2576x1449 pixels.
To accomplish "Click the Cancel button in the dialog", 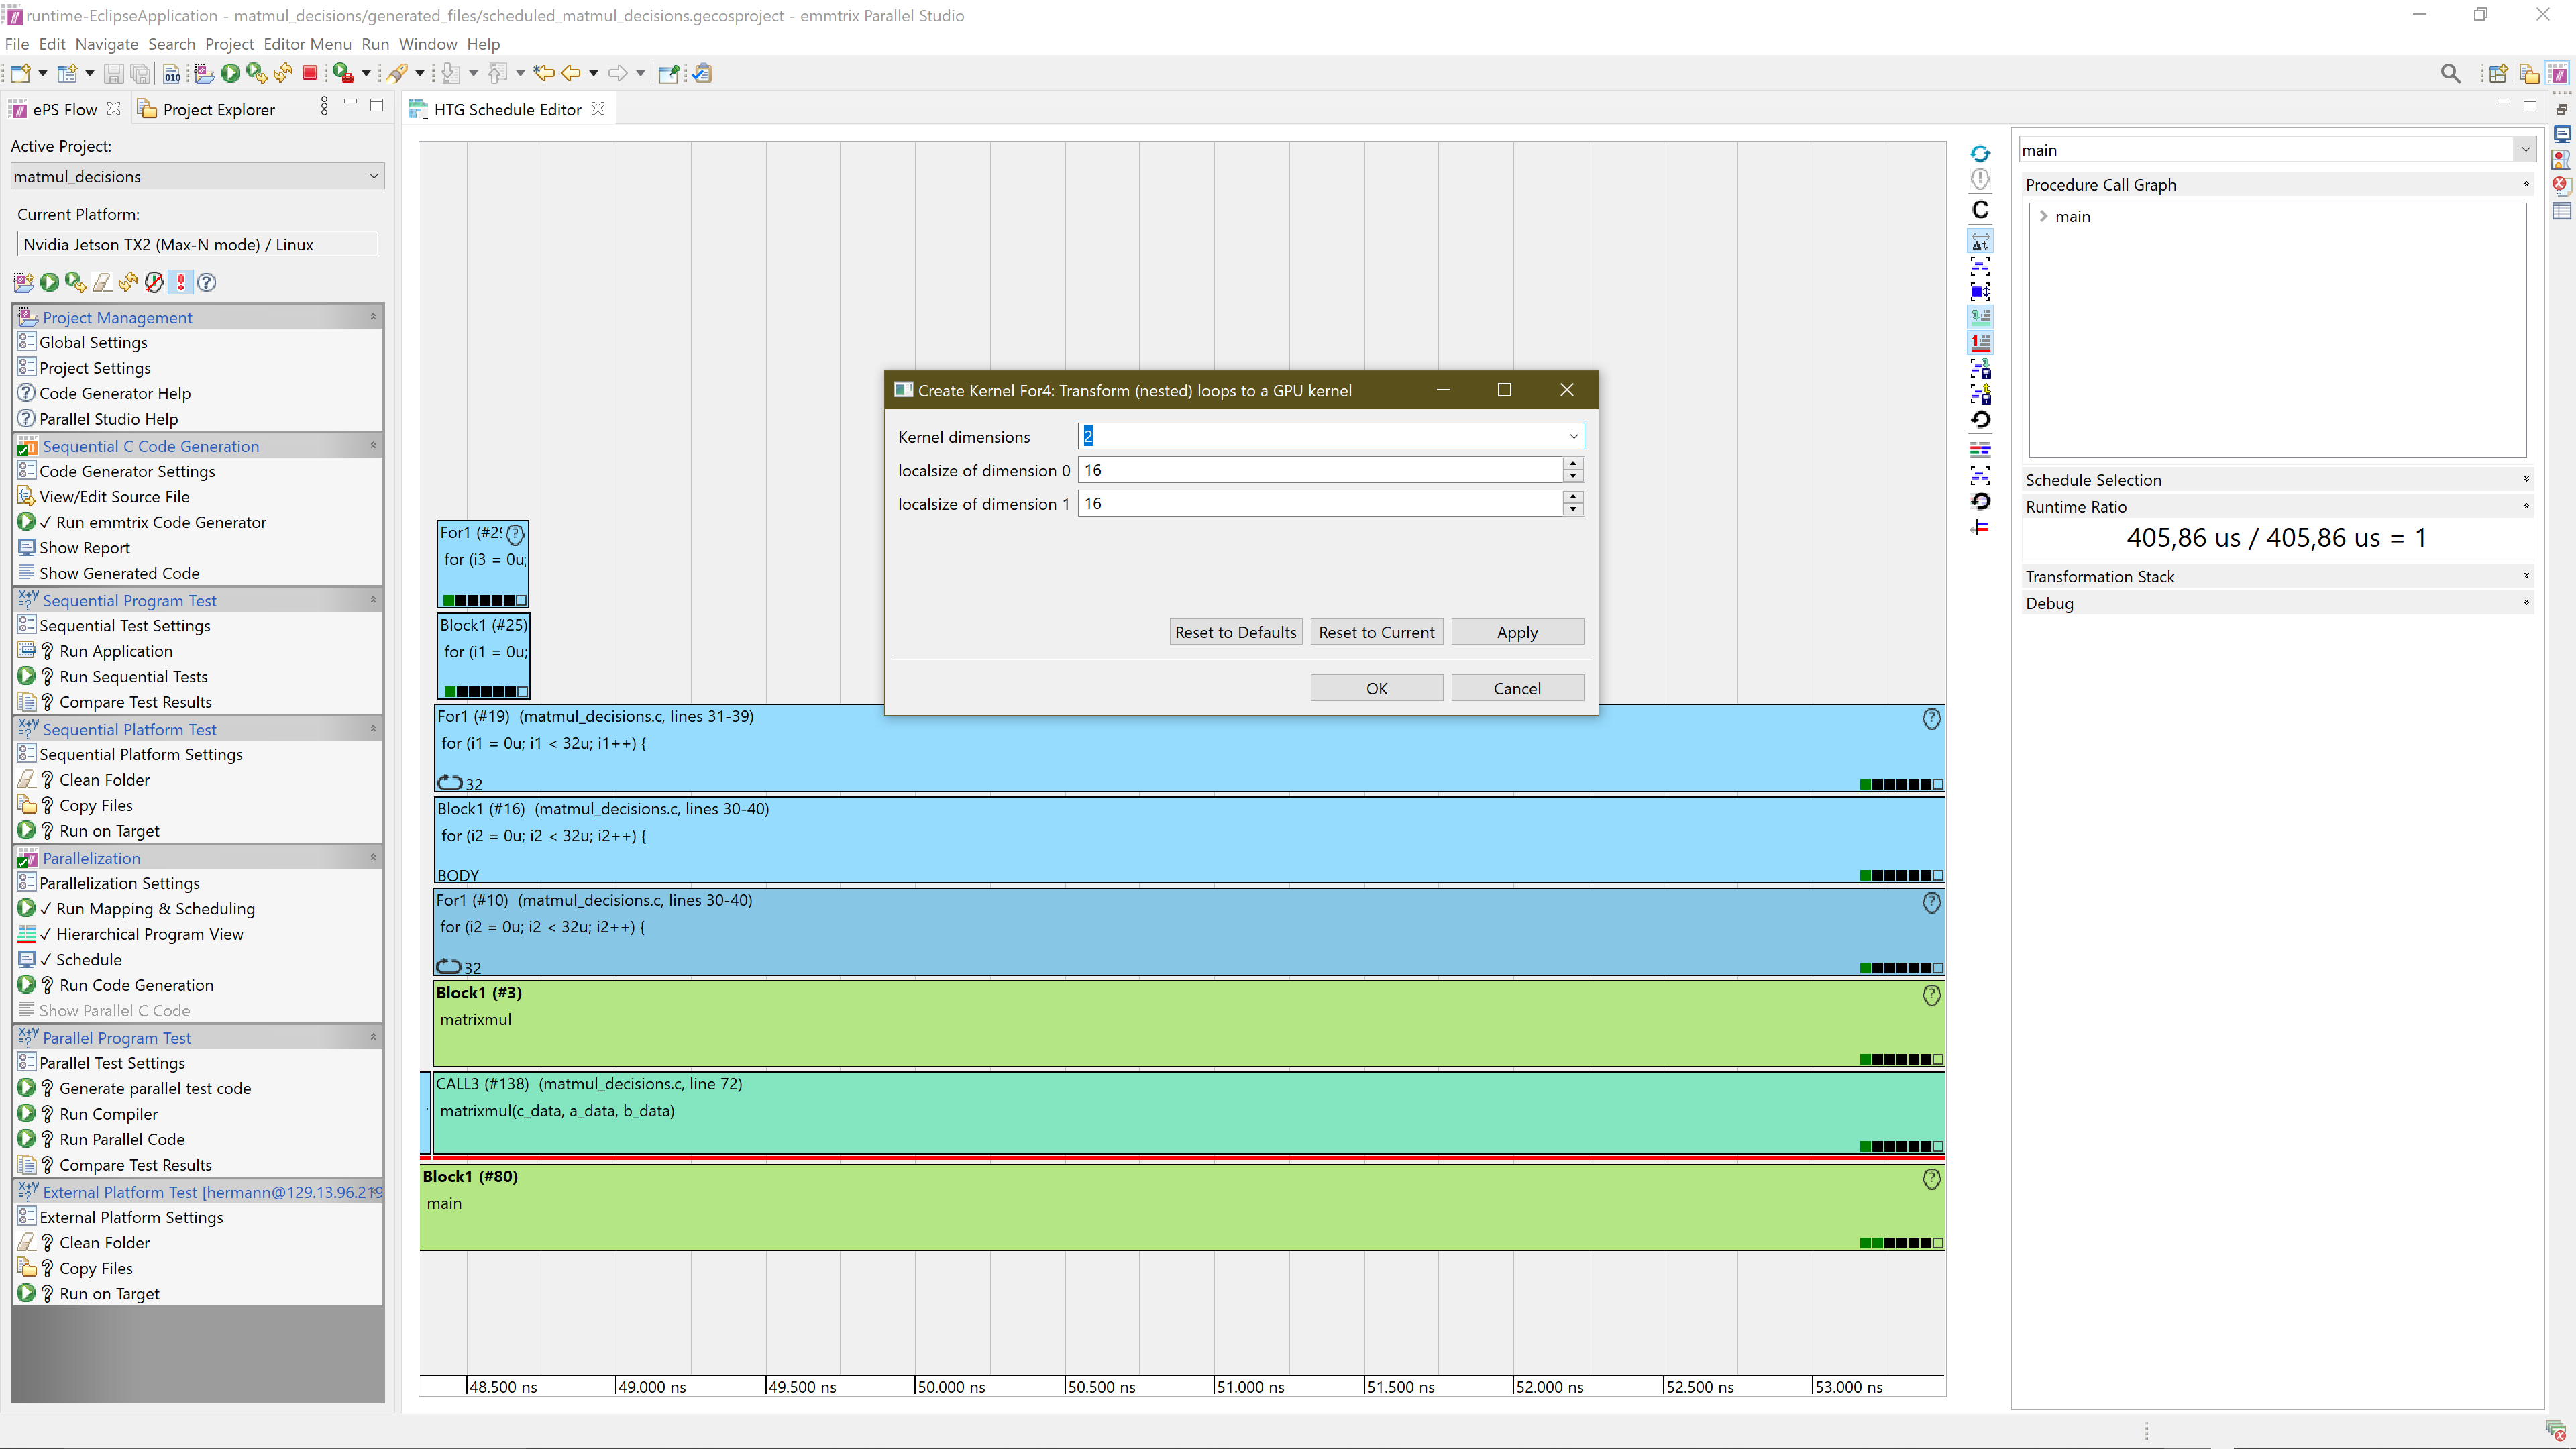I will click(x=1517, y=688).
